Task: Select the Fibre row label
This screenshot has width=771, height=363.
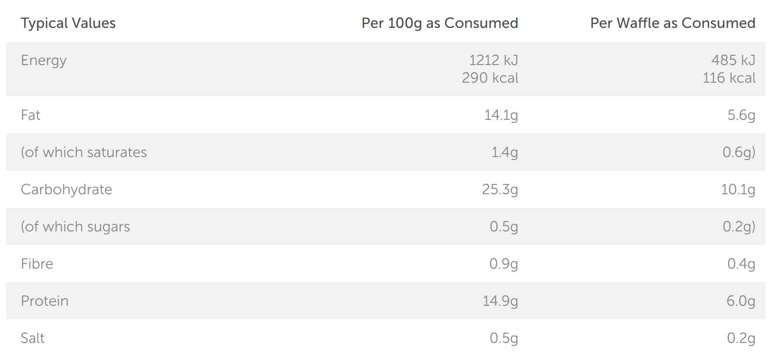Action: point(37,264)
